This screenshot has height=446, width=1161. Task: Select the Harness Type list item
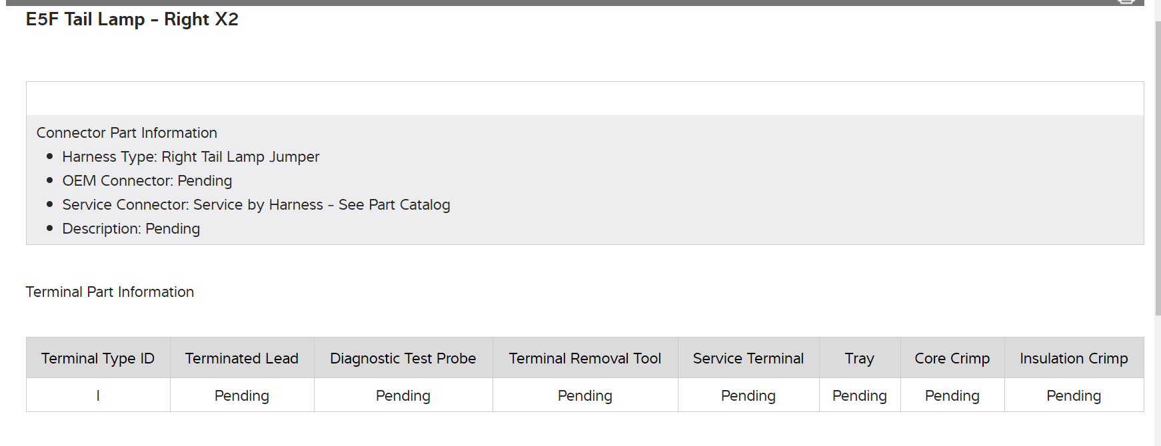(x=191, y=156)
